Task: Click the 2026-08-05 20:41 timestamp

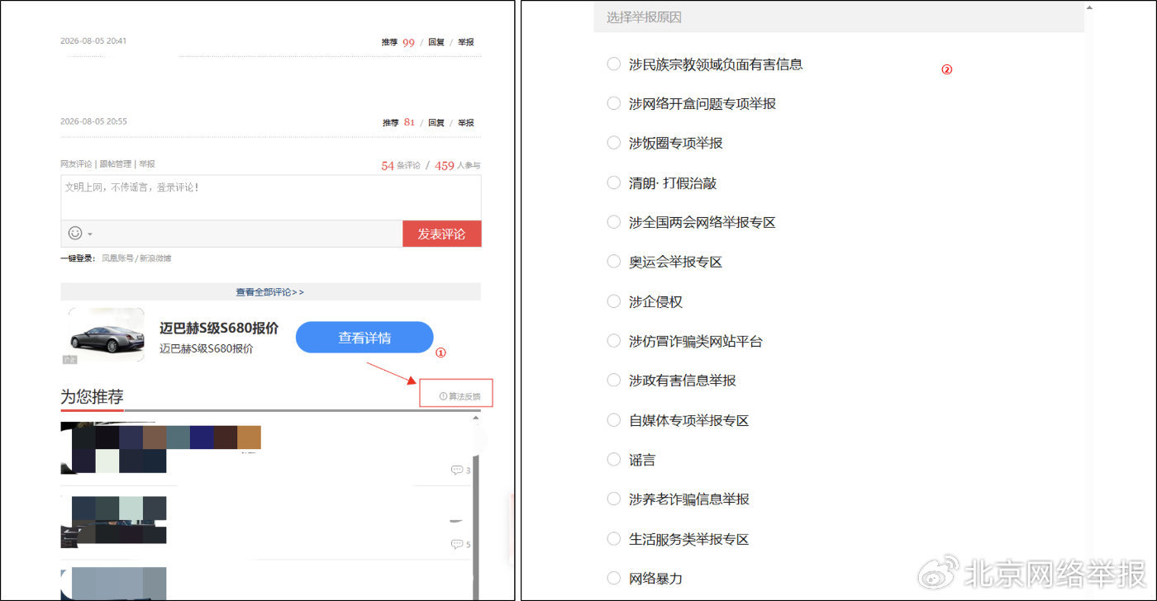Action: (x=93, y=41)
